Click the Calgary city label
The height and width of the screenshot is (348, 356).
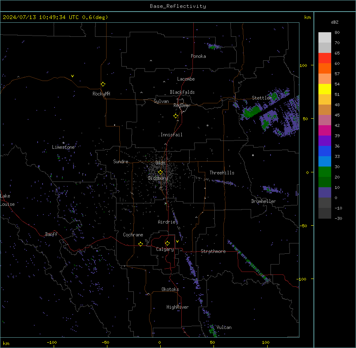(x=165, y=249)
